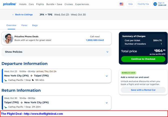The height and width of the screenshot is (117, 168).
Task: Click the Summary of Charges heading
Action: [x=134, y=36]
